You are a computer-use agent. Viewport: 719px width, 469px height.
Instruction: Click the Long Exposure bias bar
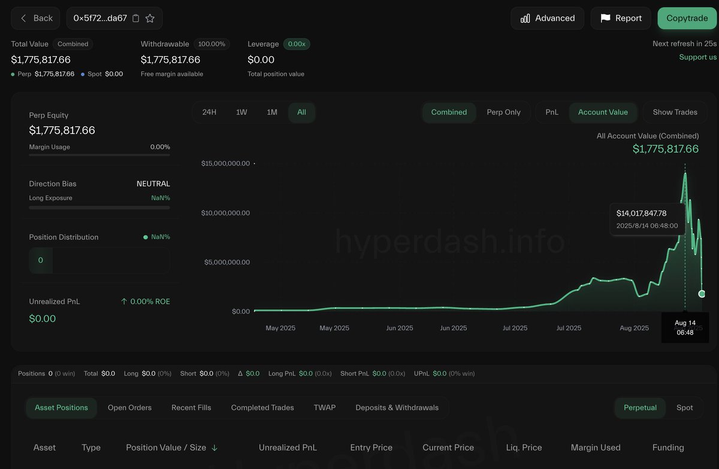coord(99,208)
